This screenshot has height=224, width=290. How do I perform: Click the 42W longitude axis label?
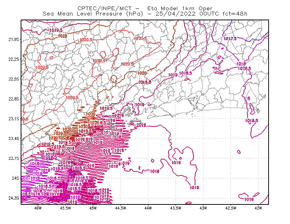pyautogui.click(x=258, y=208)
